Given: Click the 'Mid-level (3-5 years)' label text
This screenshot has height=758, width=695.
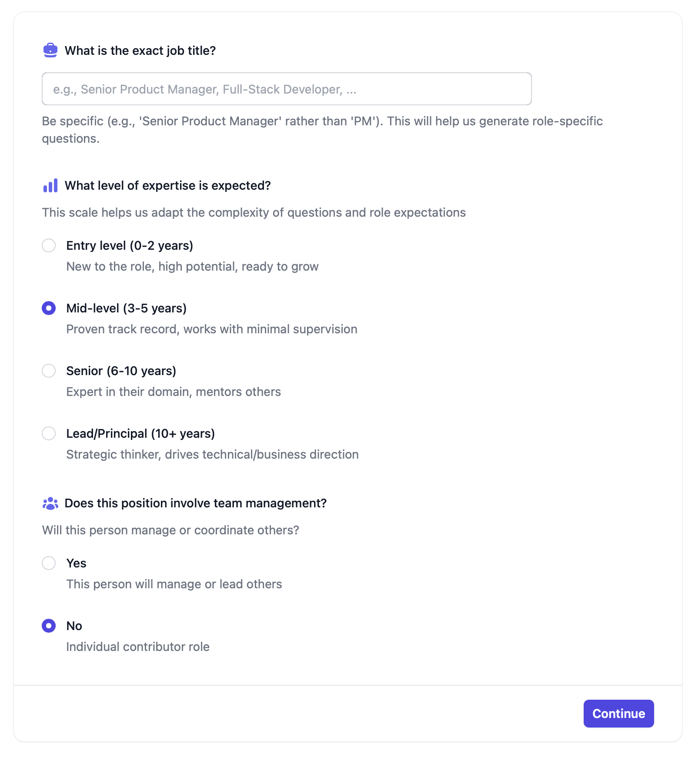Looking at the screenshot, I should [x=126, y=308].
